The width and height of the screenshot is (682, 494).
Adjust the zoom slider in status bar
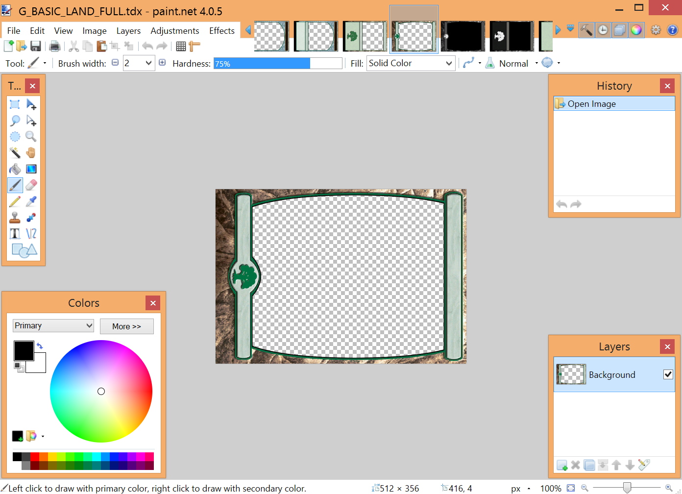click(627, 488)
